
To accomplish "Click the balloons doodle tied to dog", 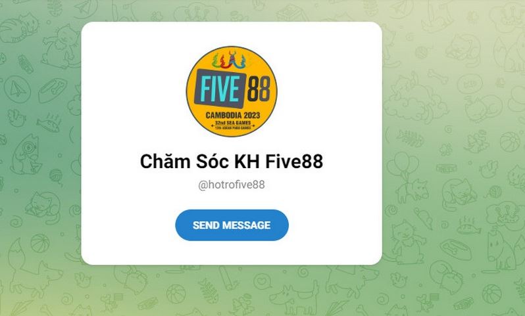I will pyautogui.click(x=403, y=164).
